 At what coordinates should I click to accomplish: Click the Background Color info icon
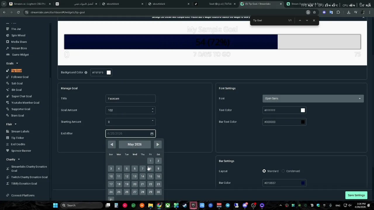tap(86, 72)
